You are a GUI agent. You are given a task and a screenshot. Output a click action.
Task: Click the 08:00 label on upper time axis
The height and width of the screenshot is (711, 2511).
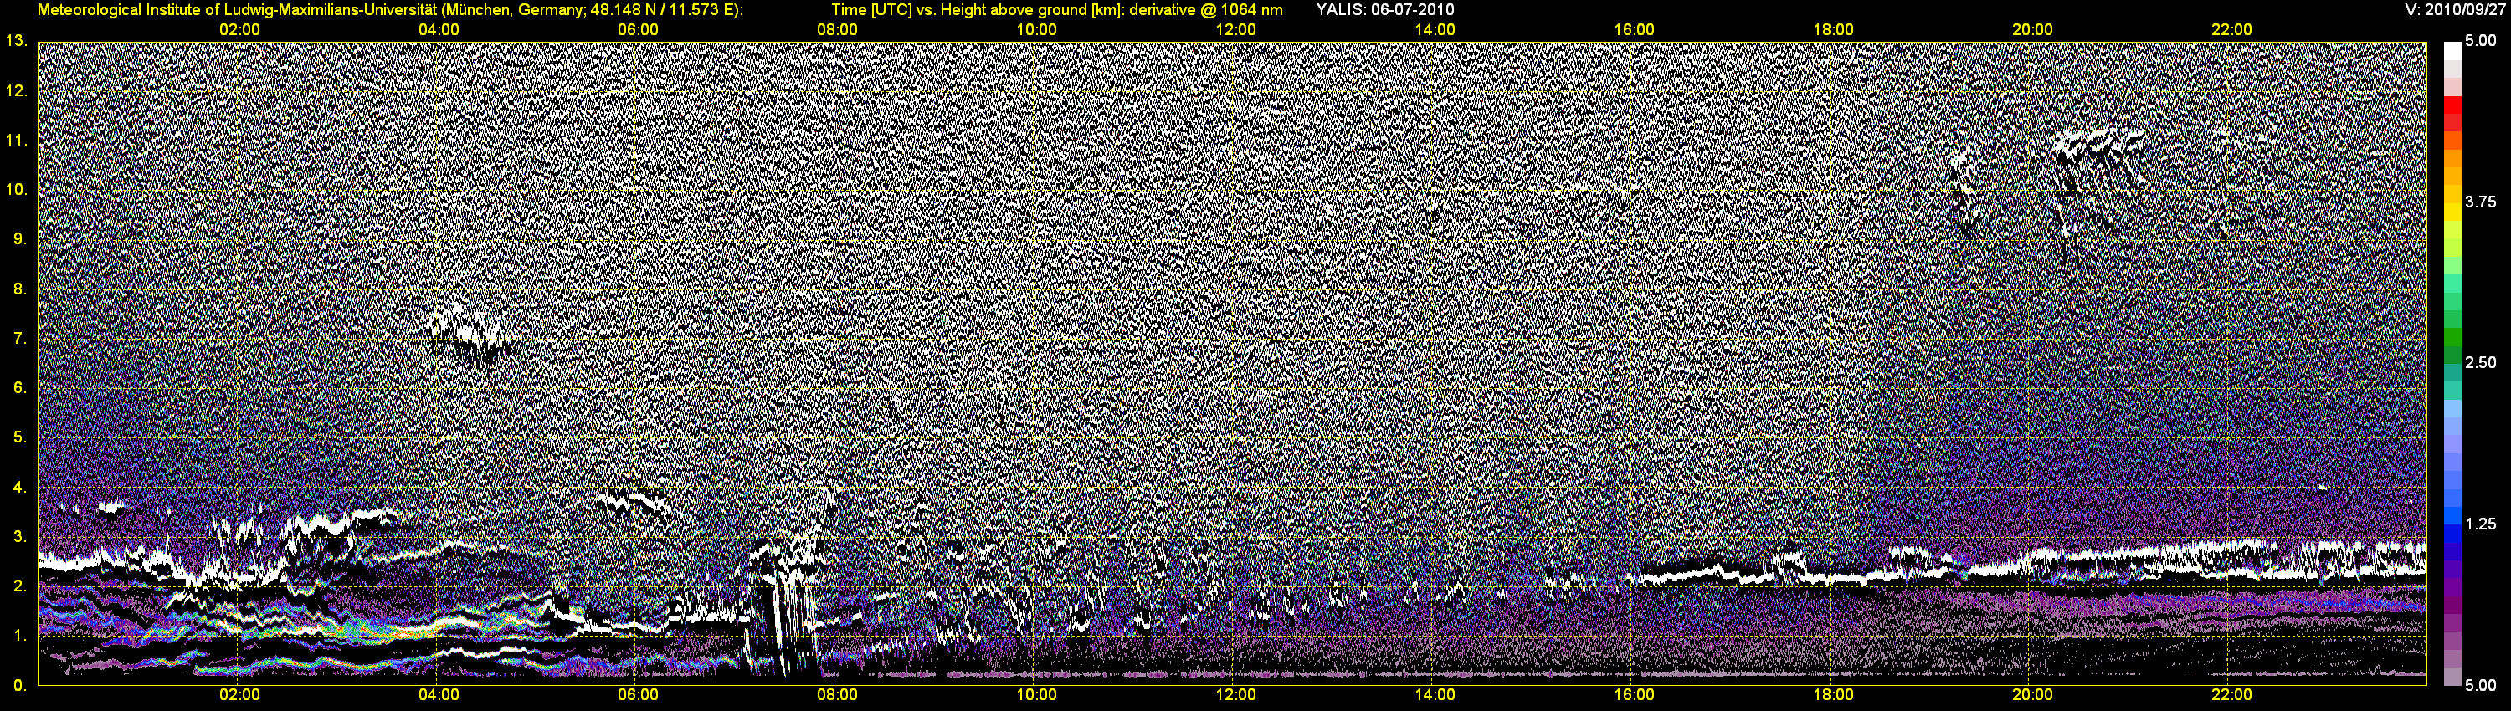pyautogui.click(x=837, y=30)
